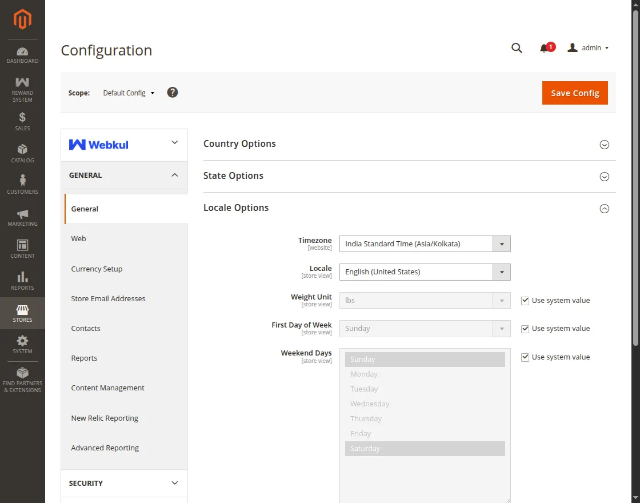640x503 pixels.
Task: Click the scope help question mark icon
Action: tap(172, 92)
